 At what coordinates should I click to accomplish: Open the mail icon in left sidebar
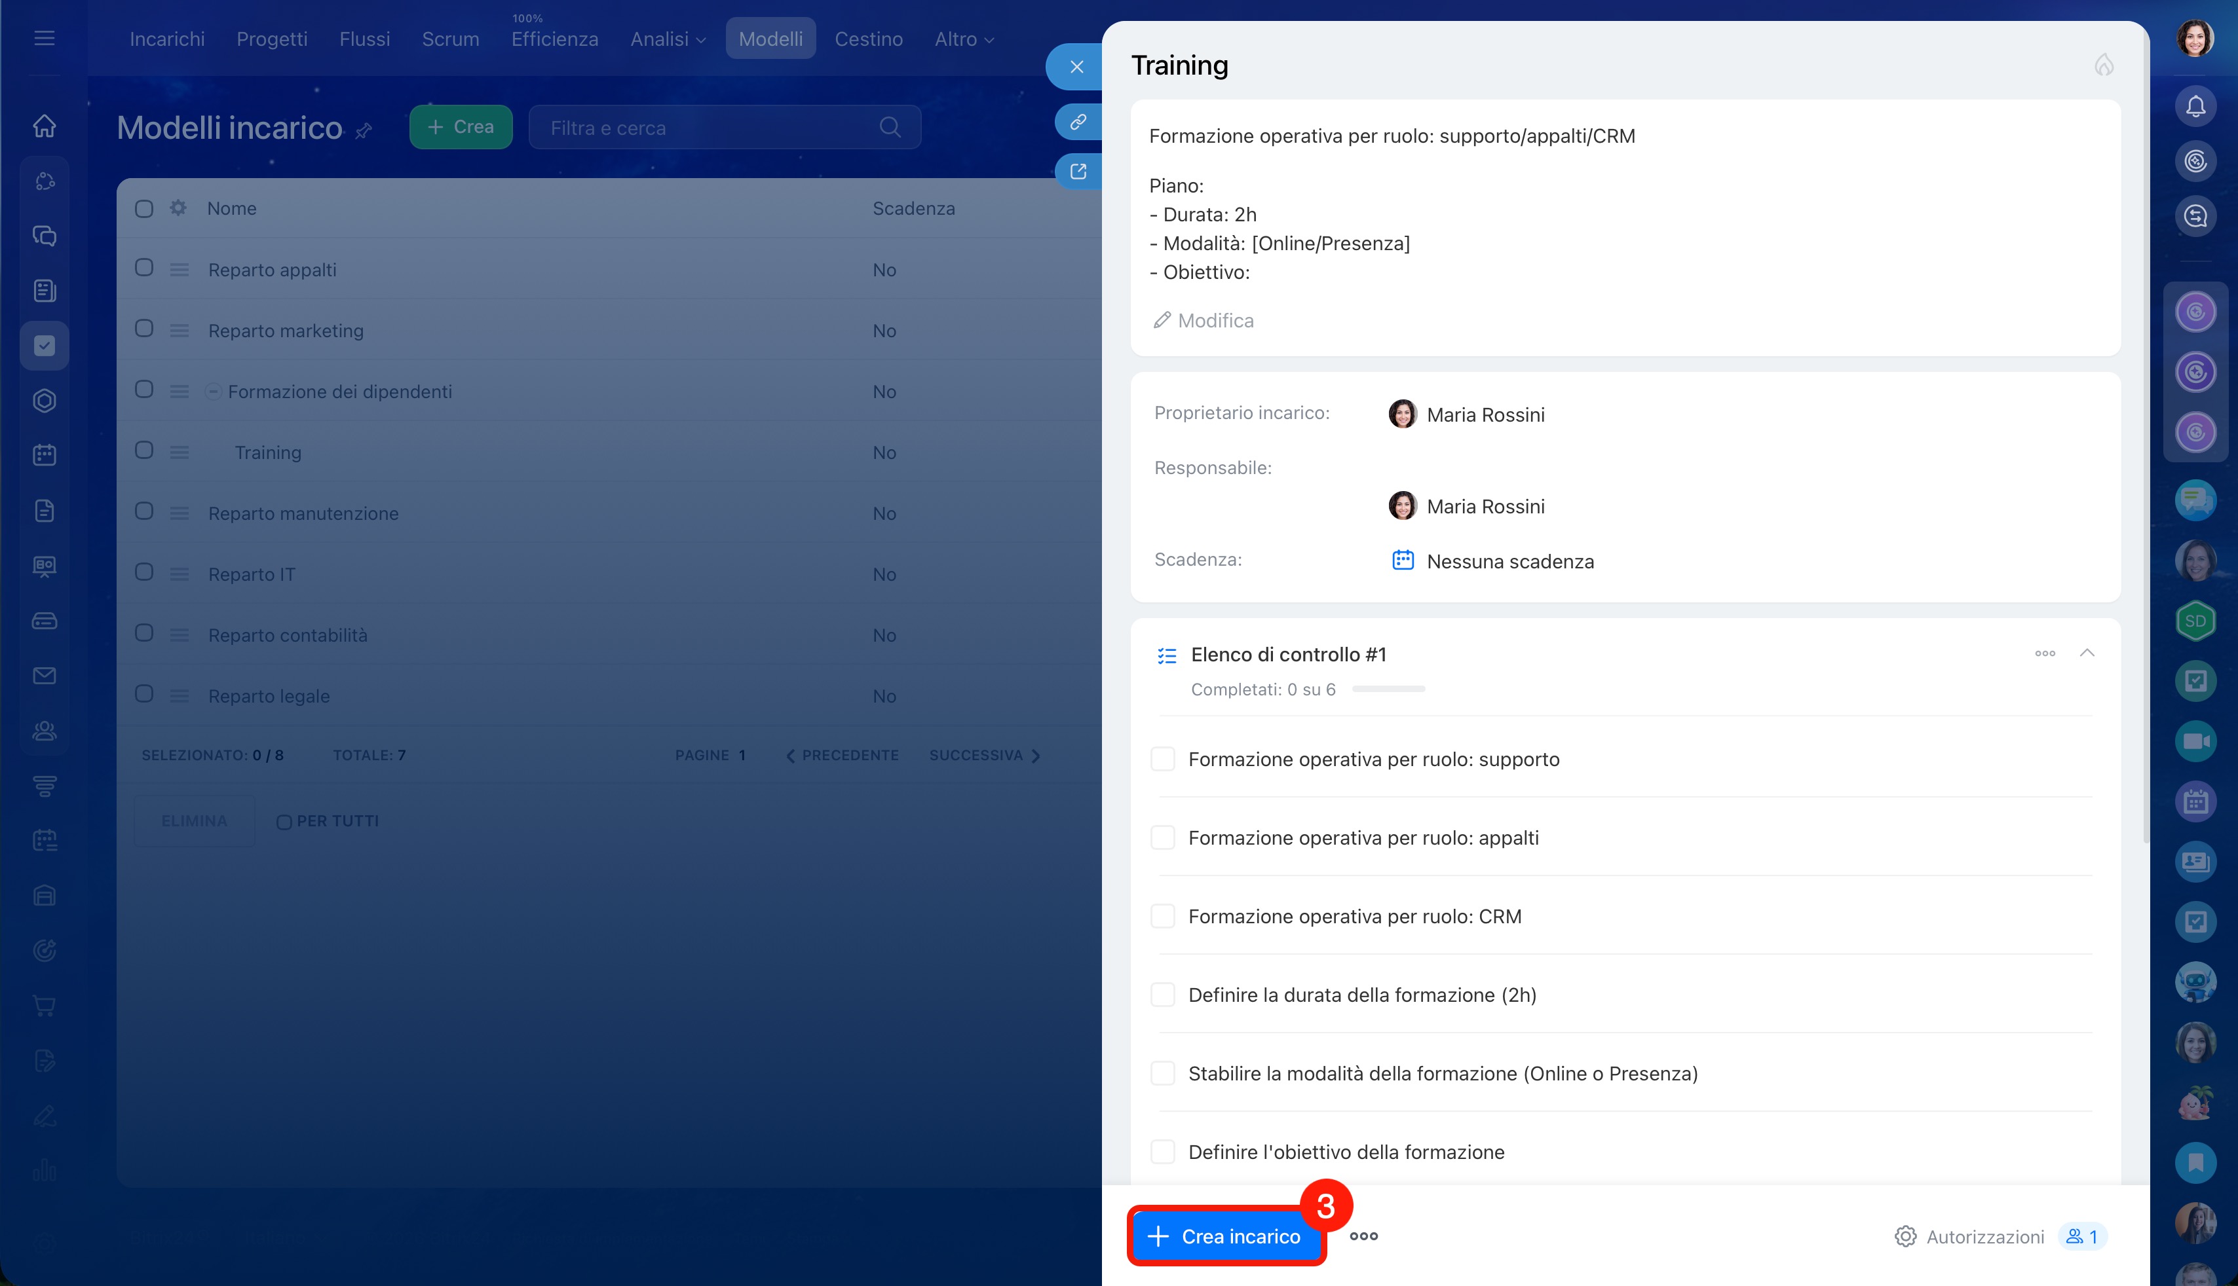[x=44, y=676]
